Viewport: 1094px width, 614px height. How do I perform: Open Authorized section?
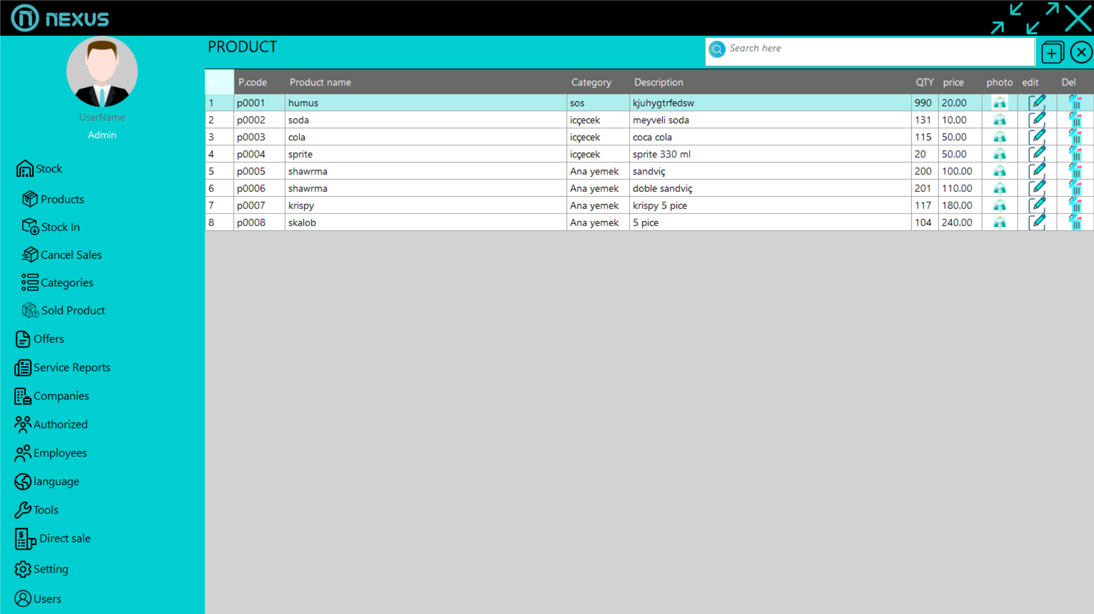tap(51, 424)
